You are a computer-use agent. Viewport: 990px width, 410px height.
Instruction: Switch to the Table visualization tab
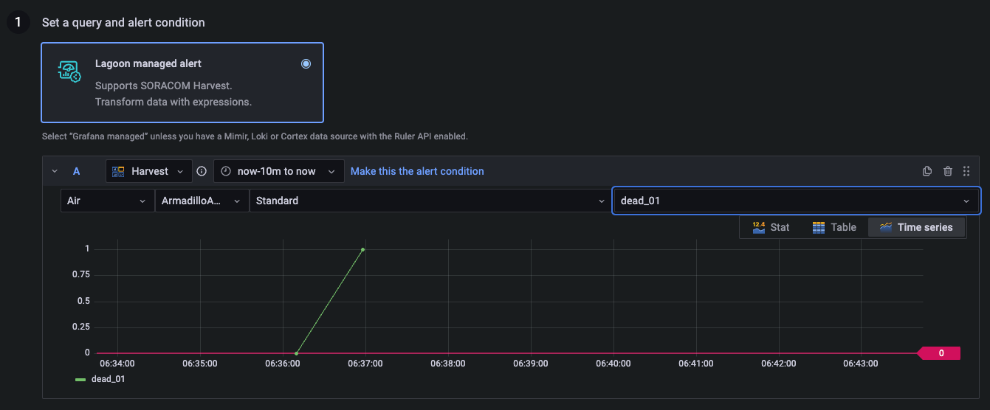tap(834, 227)
